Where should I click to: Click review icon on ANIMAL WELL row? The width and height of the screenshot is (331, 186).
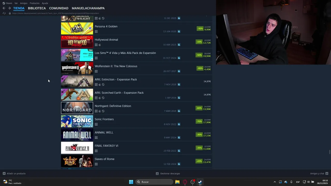pos(179,137)
